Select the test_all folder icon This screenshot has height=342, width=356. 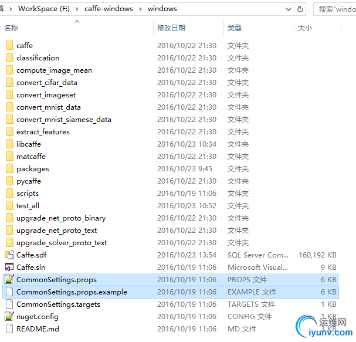(x=9, y=205)
